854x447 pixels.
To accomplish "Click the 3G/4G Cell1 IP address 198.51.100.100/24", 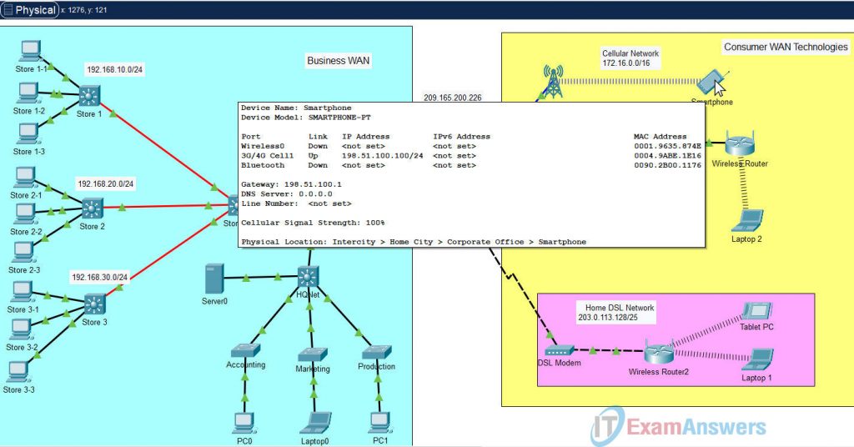I will (382, 156).
